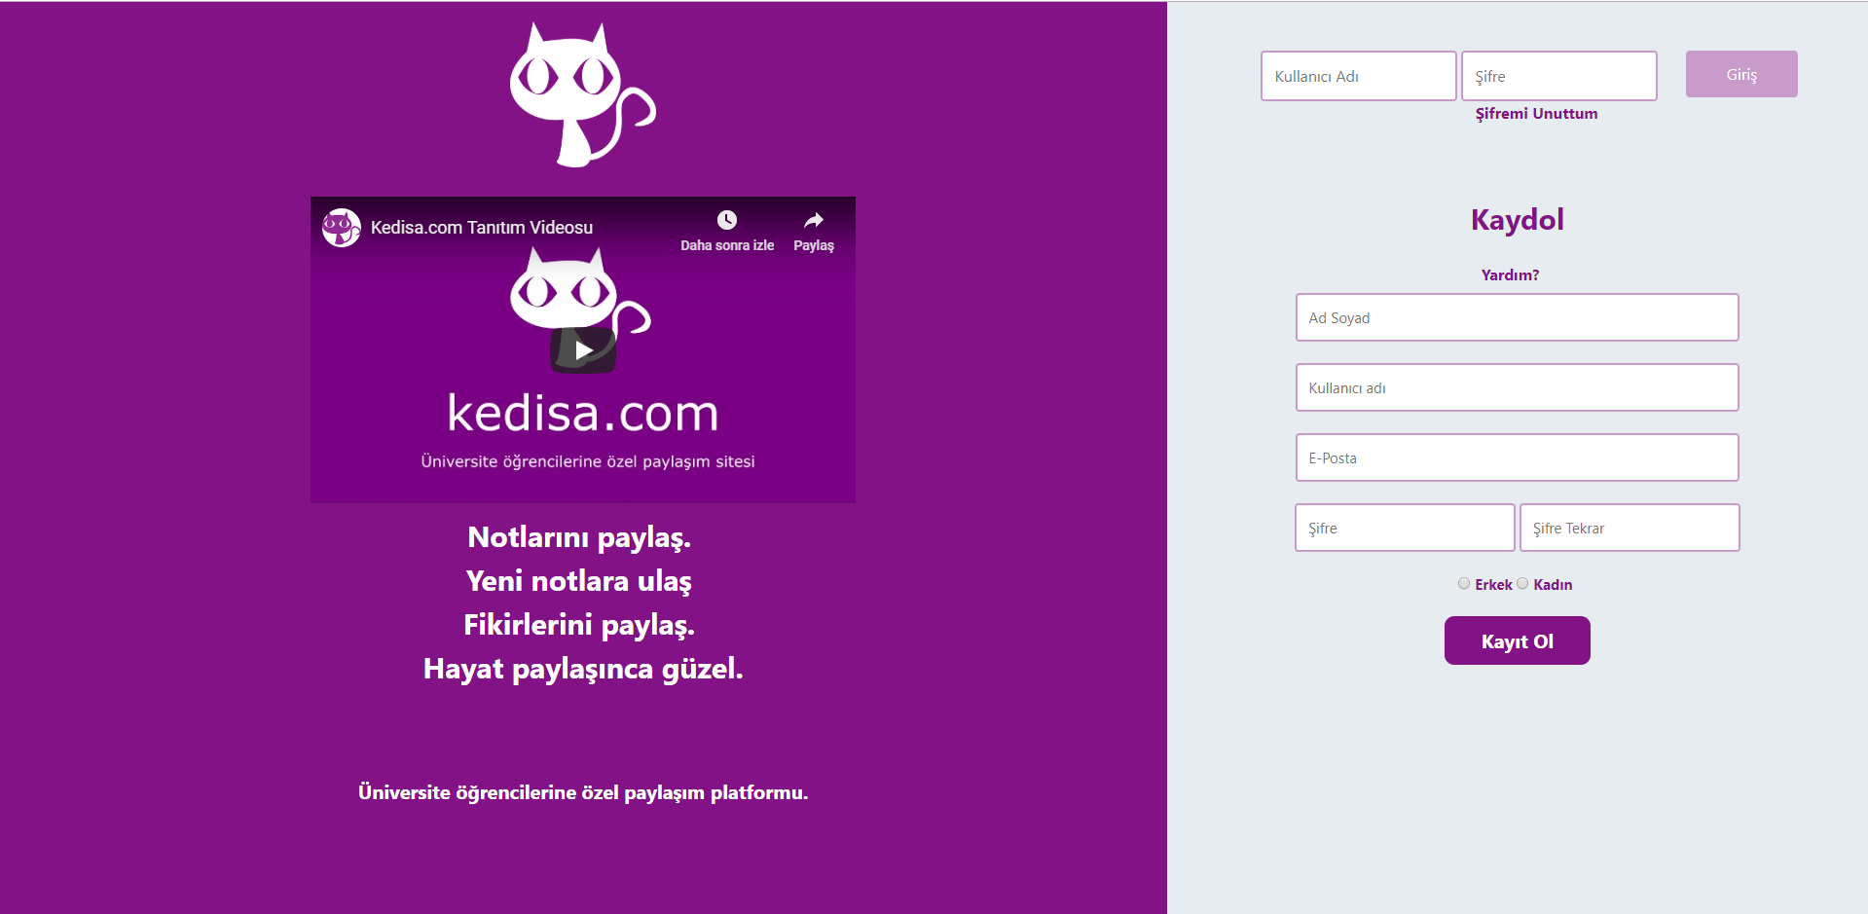Focus the login Şifre field at top
The image size is (1868, 914).
coord(1558,76)
